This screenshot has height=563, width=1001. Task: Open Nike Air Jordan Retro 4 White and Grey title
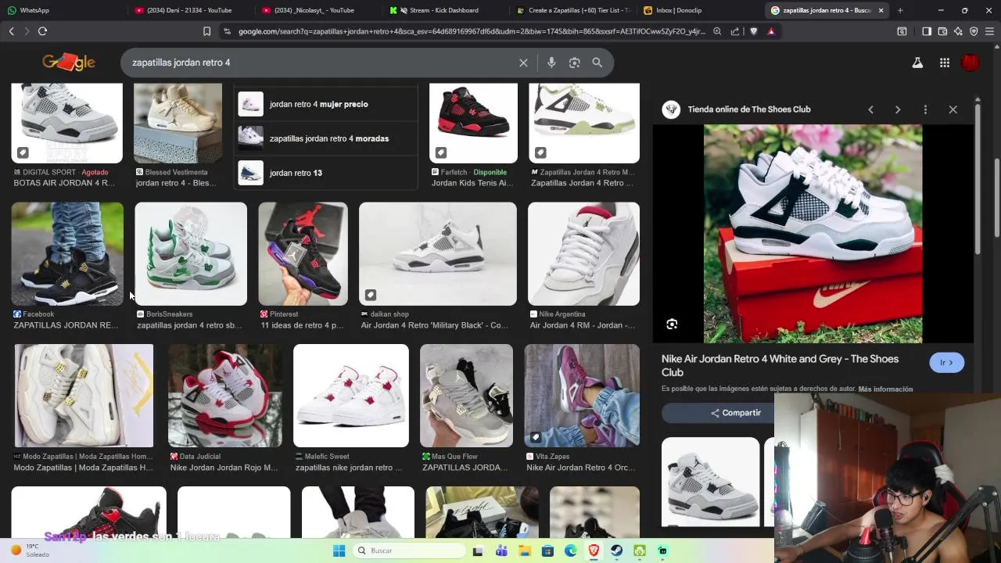[780, 365]
